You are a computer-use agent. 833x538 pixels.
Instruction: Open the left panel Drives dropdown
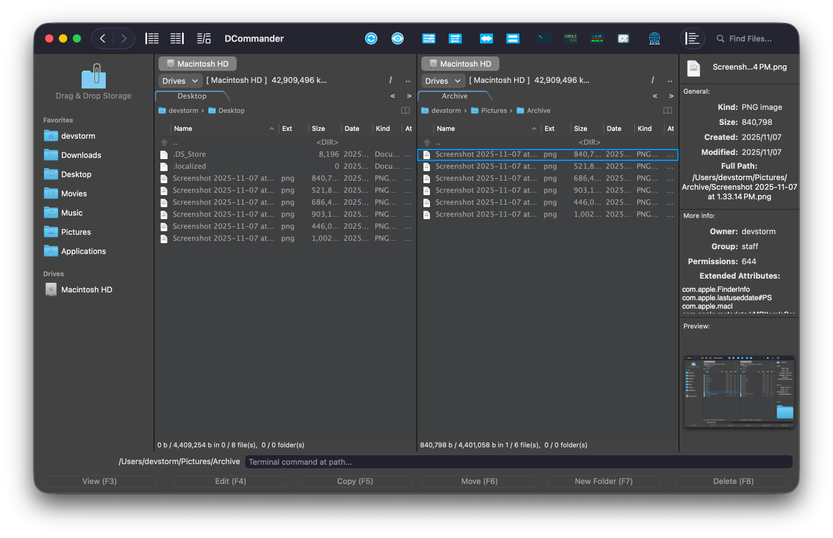180,80
